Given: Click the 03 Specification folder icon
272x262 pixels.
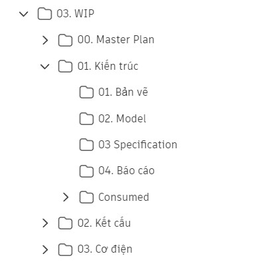Looking at the screenshot, I should tap(86, 145).
